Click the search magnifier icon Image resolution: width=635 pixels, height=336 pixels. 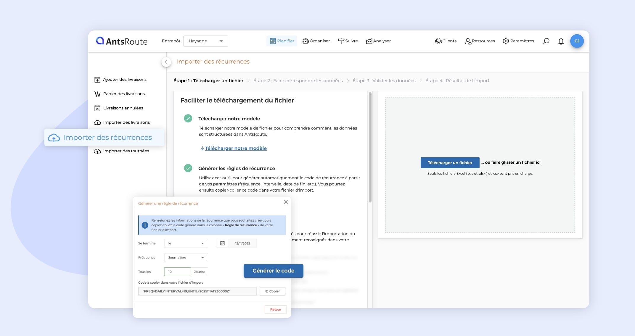pyautogui.click(x=546, y=41)
